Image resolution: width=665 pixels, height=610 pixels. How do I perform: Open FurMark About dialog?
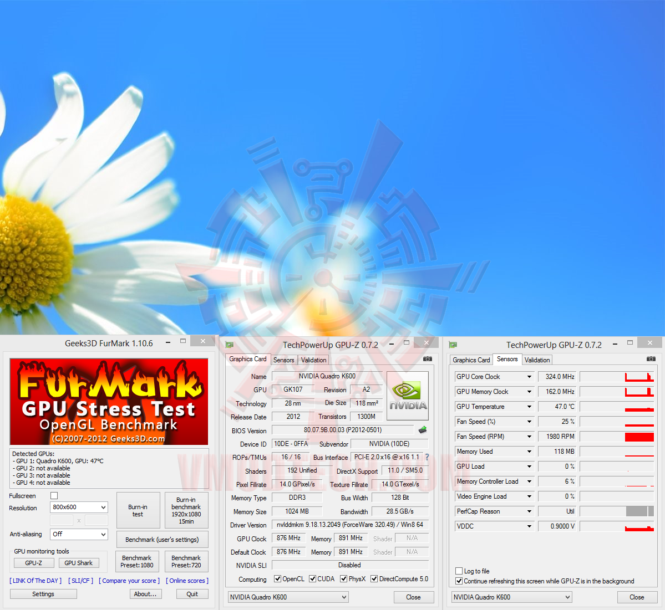145,594
